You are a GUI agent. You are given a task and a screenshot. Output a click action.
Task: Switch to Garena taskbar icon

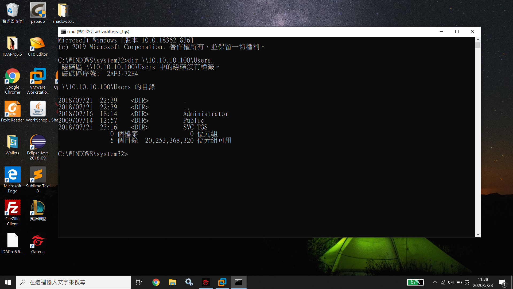[205, 282]
